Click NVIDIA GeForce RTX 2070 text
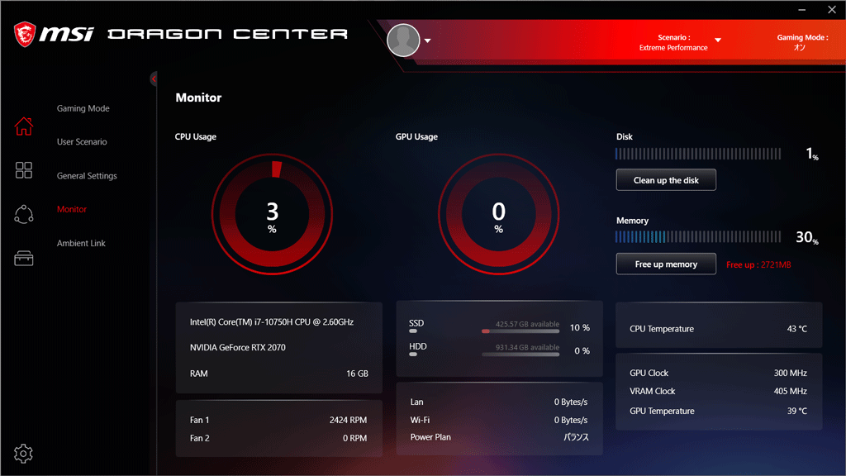 (x=237, y=348)
